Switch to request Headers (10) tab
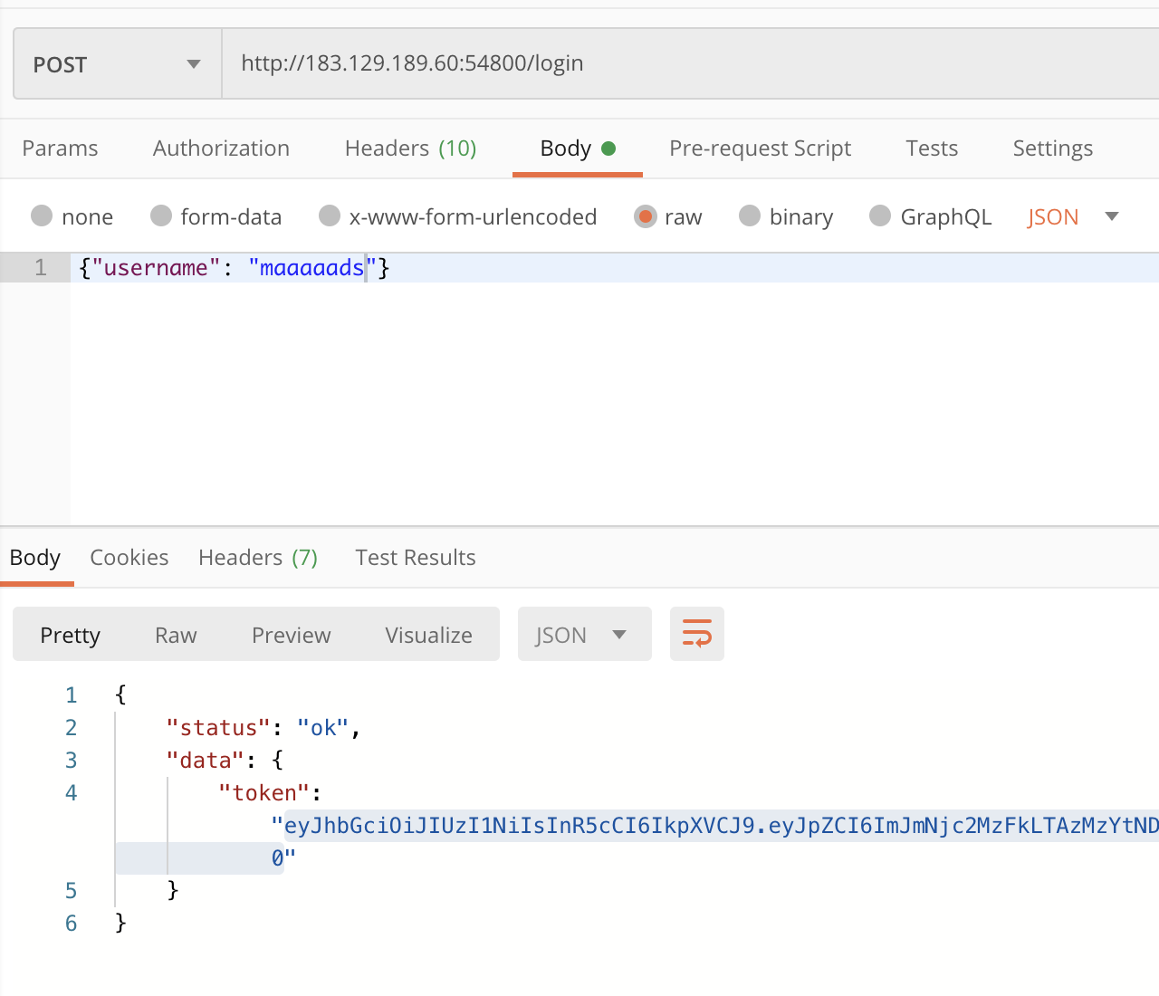 pos(410,148)
